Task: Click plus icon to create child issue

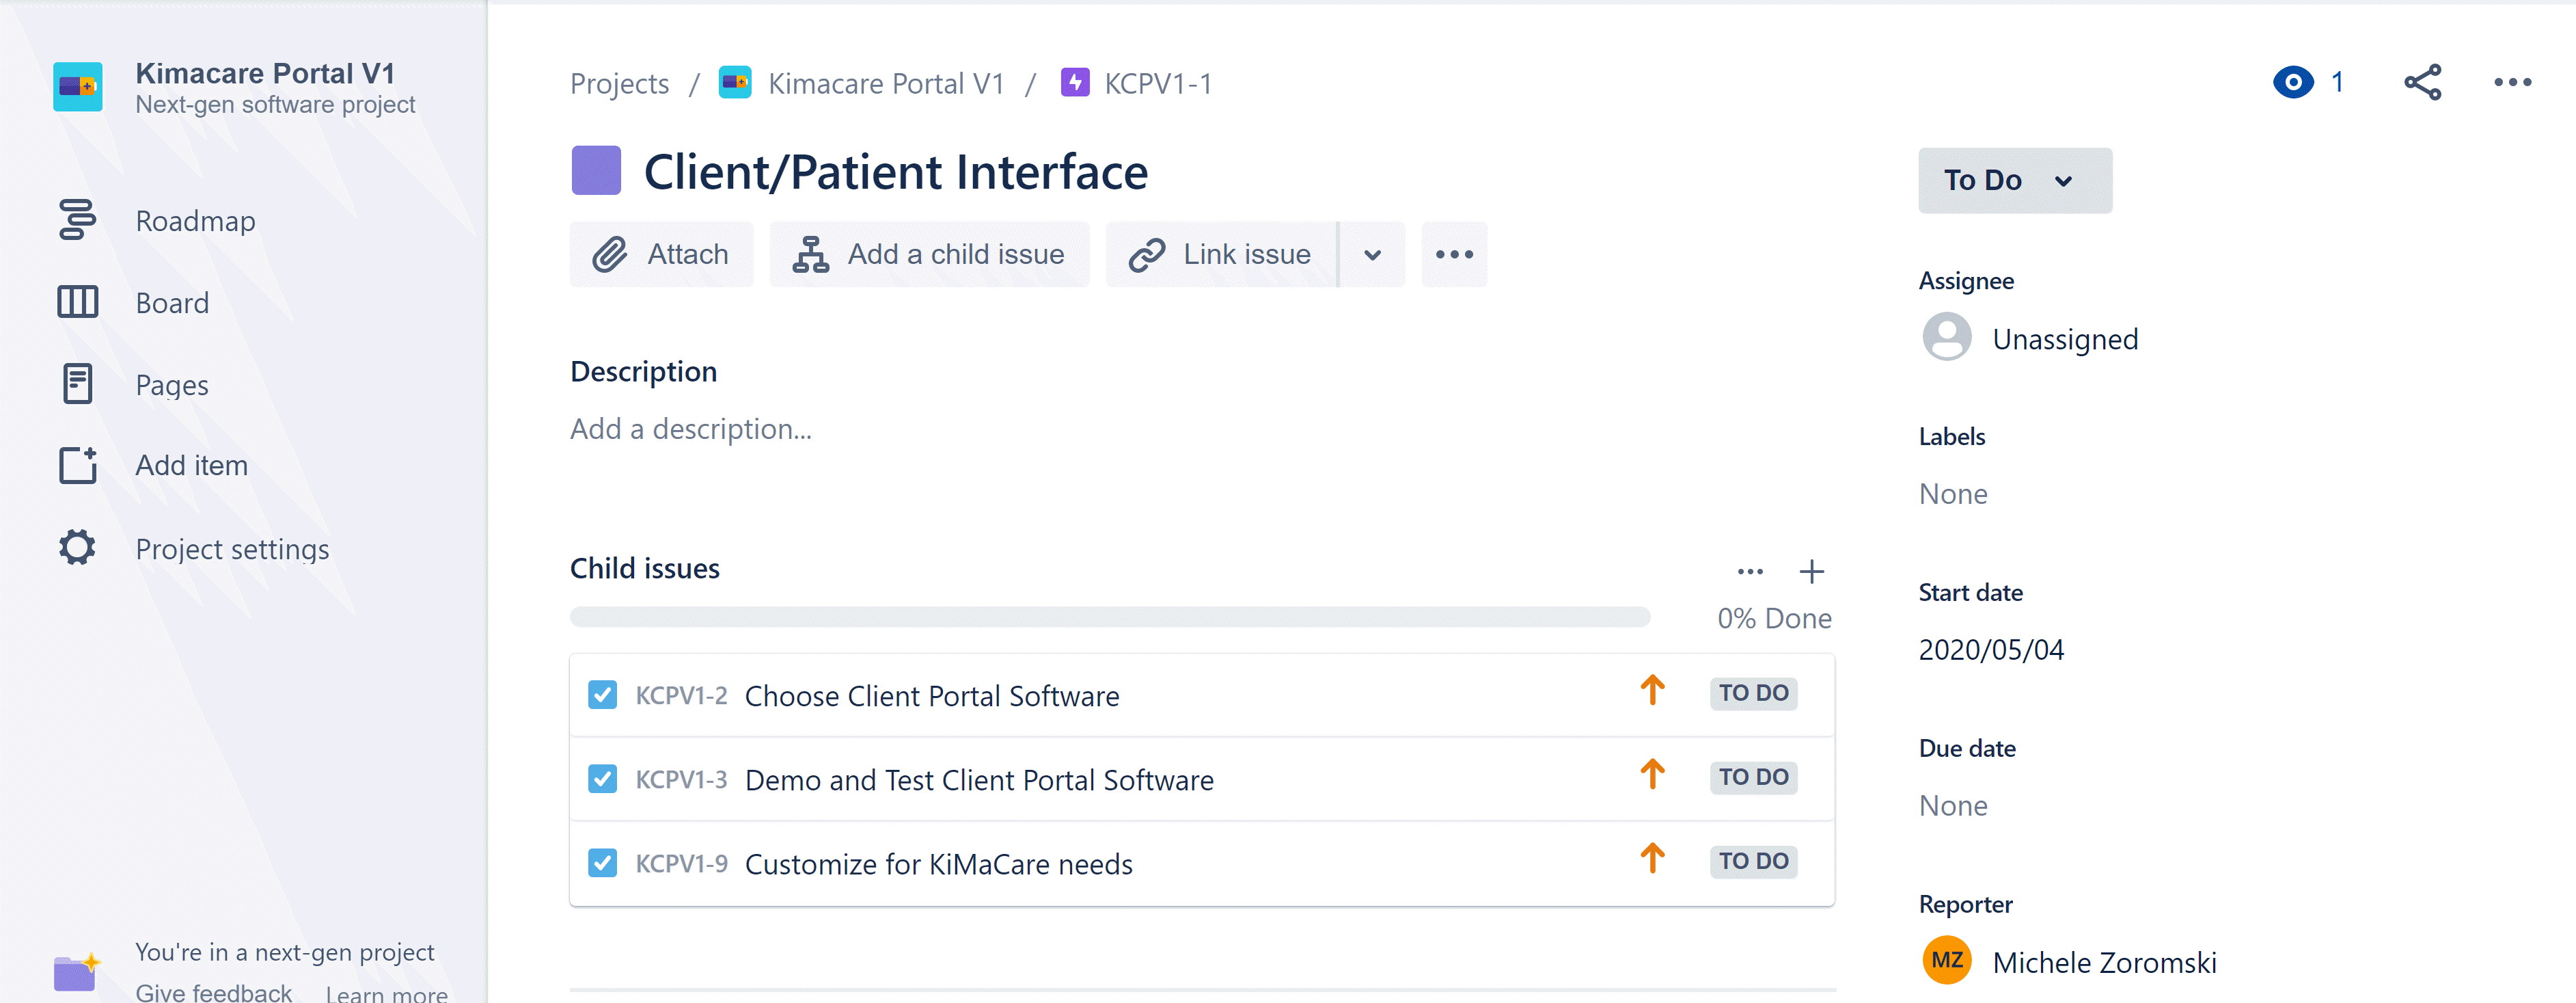Action: click(x=1811, y=572)
